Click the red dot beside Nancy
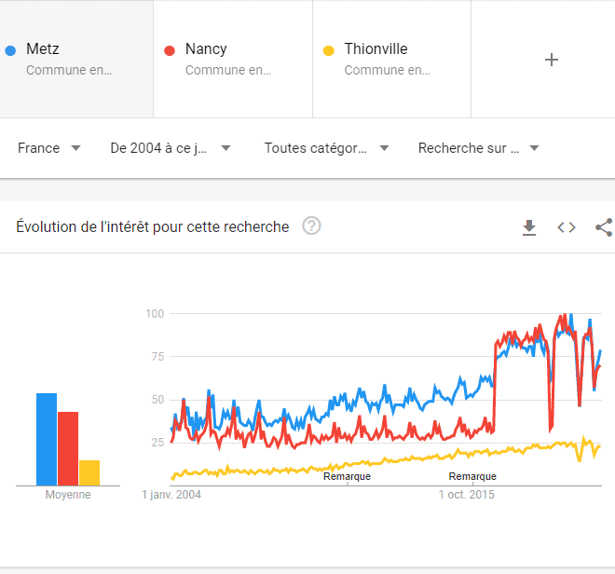This screenshot has height=574, width=615. click(170, 50)
